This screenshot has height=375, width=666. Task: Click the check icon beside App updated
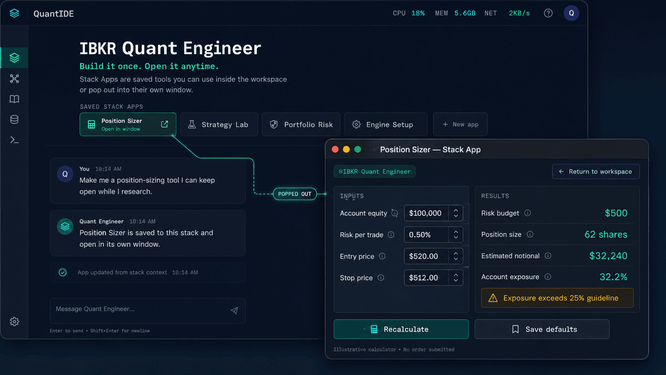63,273
